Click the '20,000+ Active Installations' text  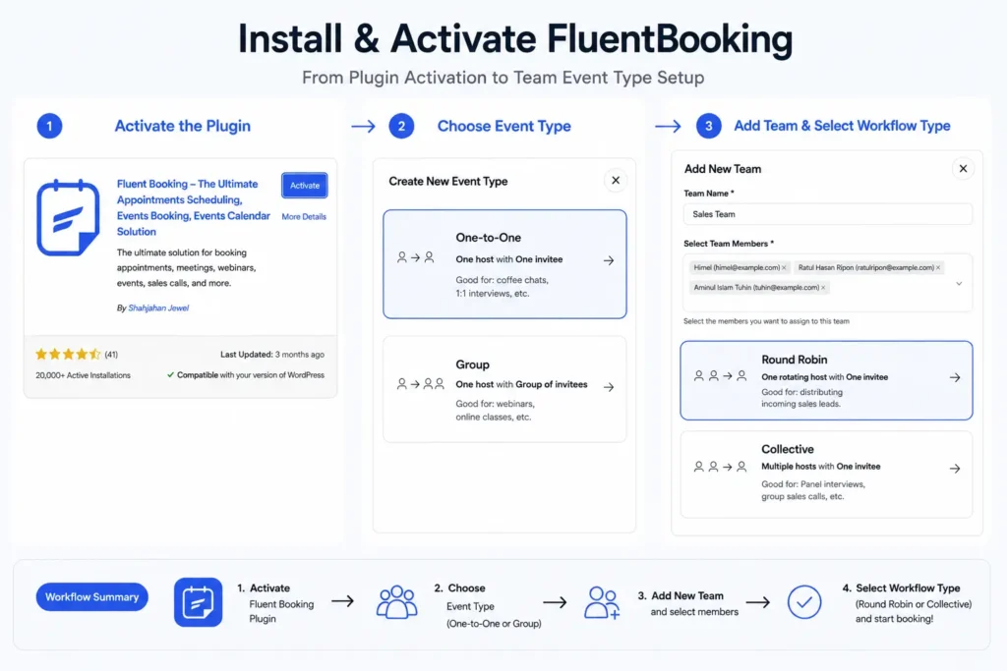coord(83,375)
